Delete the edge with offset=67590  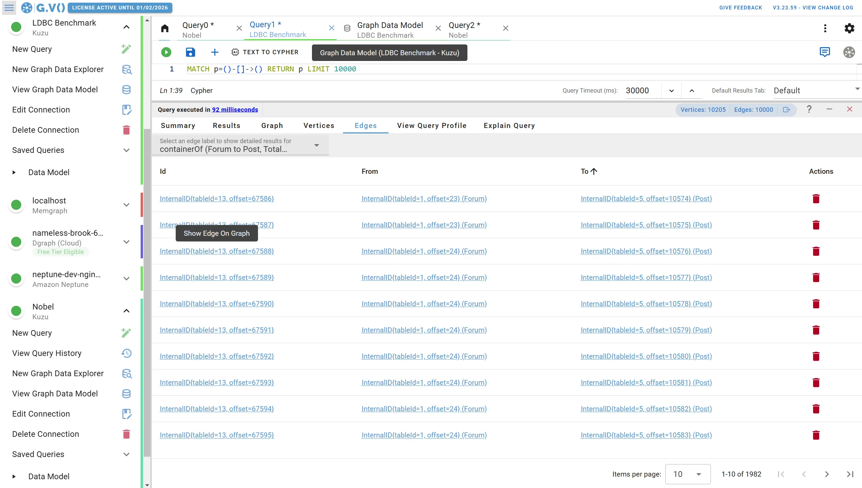tap(816, 304)
